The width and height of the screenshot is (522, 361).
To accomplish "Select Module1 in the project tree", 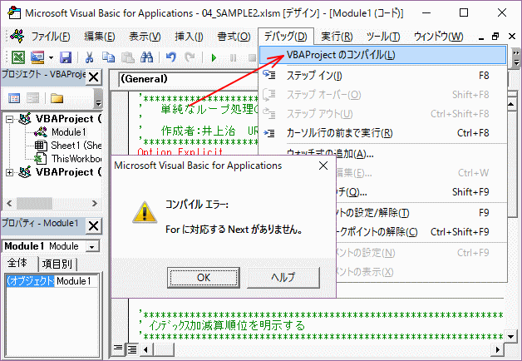I will click(x=69, y=132).
